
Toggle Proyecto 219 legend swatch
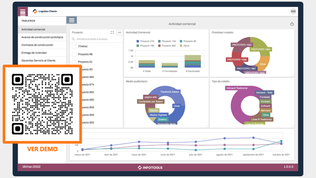(x=138, y=41)
